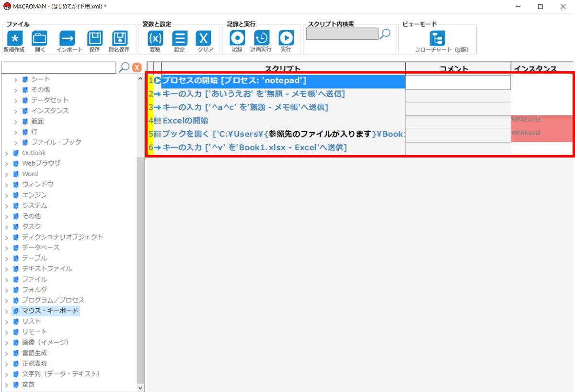The width and height of the screenshot is (575, 392).
Task: Select the ディクショナリオブジェクト tree item
Action: (62, 237)
